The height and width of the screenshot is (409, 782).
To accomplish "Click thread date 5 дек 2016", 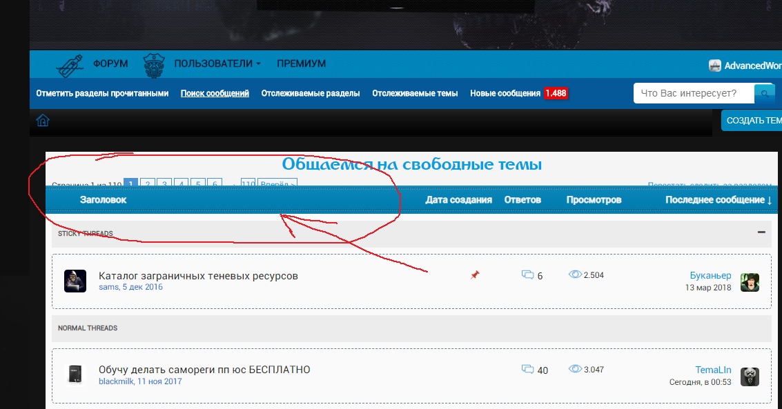I will (x=143, y=287).
